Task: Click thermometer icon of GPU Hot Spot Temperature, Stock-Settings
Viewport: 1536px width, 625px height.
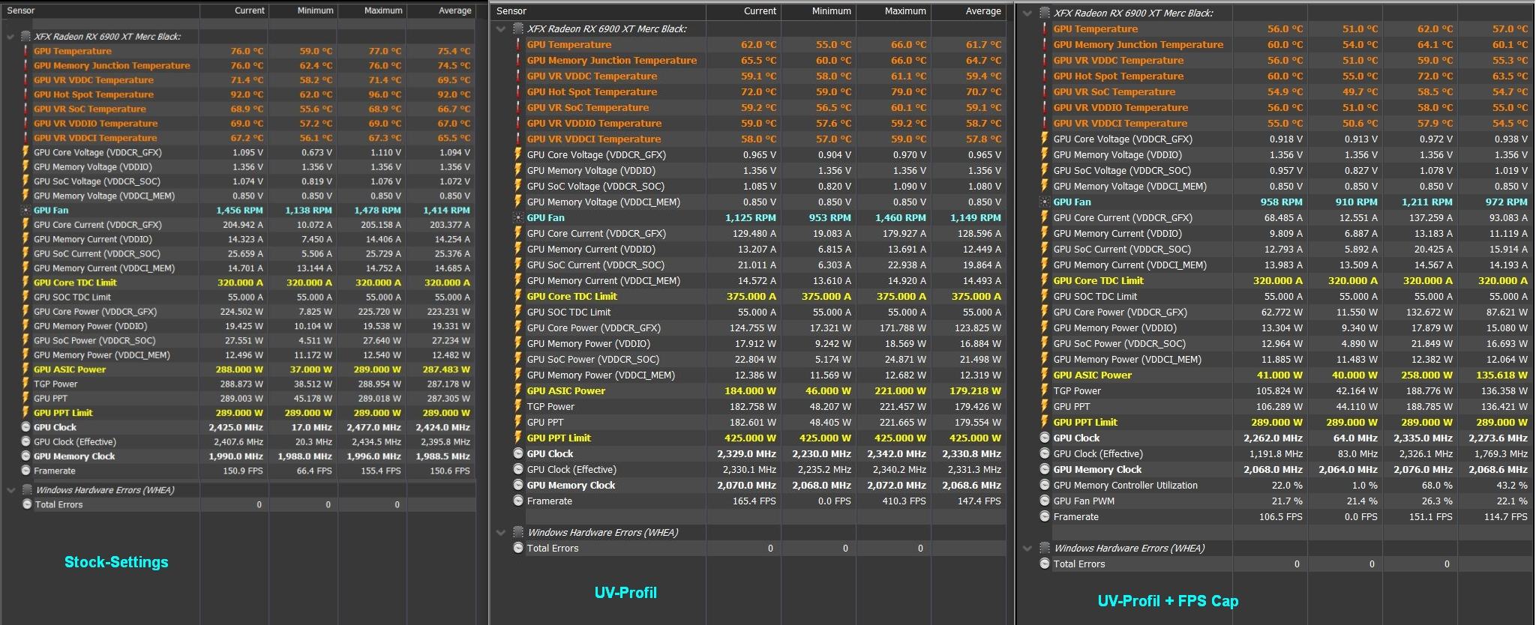Action: pyautogui.click(x=26, y=94)
